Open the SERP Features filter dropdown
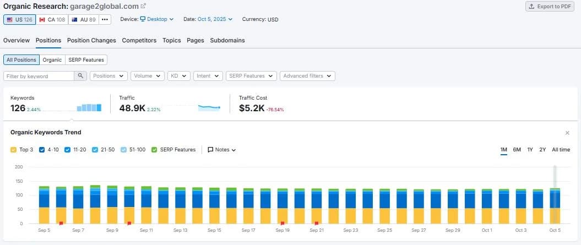This screenshot has height=245, width=581. coord(251,76)
